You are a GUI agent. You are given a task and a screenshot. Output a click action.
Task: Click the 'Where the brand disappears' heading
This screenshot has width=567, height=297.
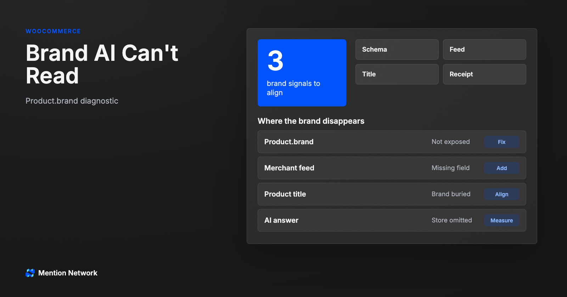click(x=311, y=121)
